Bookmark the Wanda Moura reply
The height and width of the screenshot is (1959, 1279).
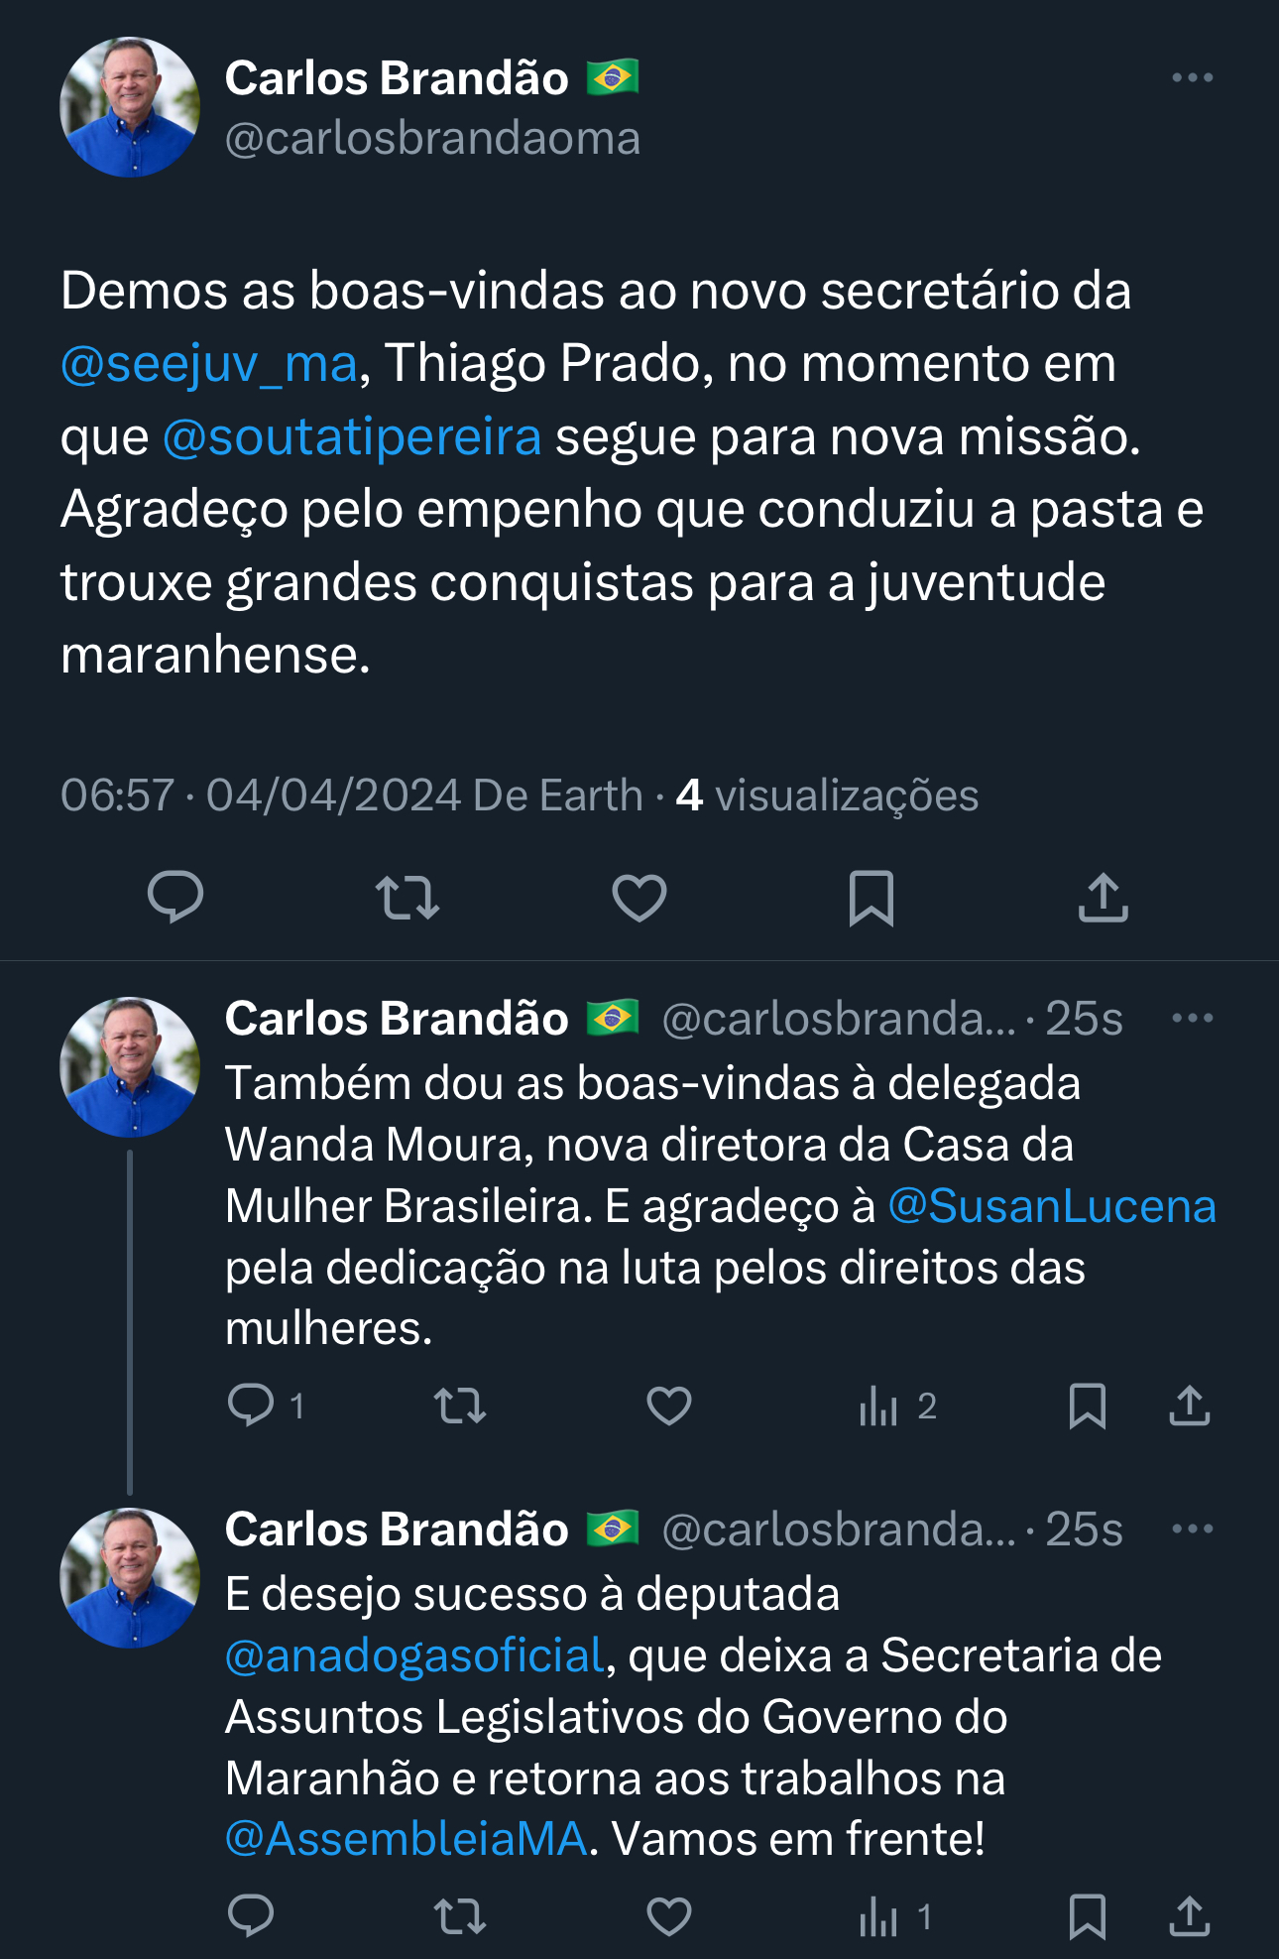pyautogui.click(x=1087, y=1406)
